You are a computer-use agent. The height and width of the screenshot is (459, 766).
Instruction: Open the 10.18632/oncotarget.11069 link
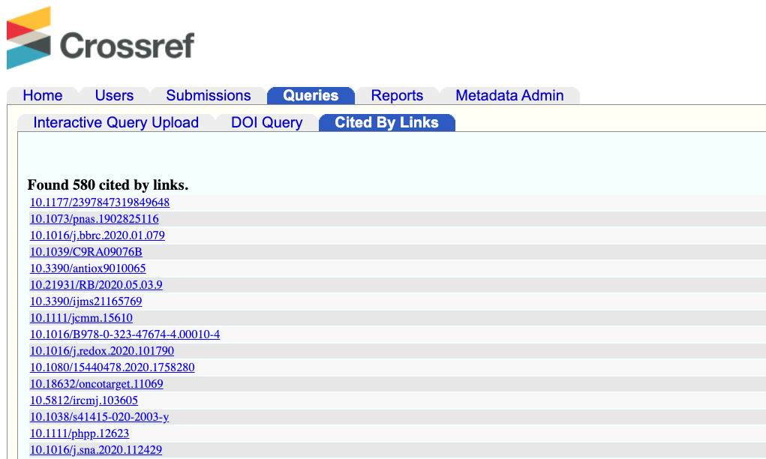pos(98,383)
